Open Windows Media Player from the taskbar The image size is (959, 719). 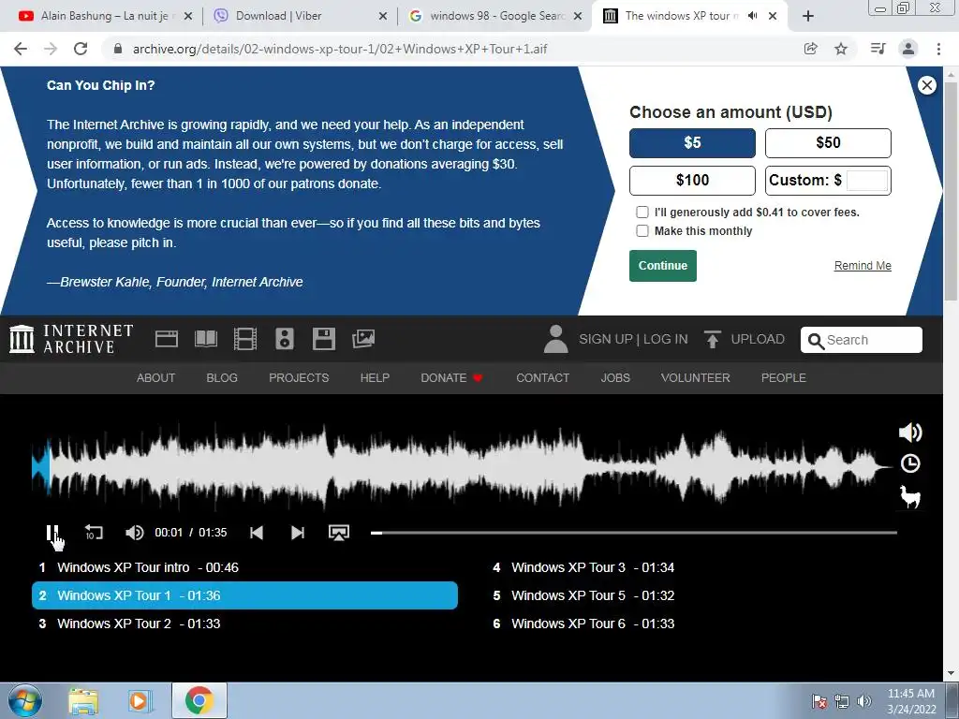140,700
